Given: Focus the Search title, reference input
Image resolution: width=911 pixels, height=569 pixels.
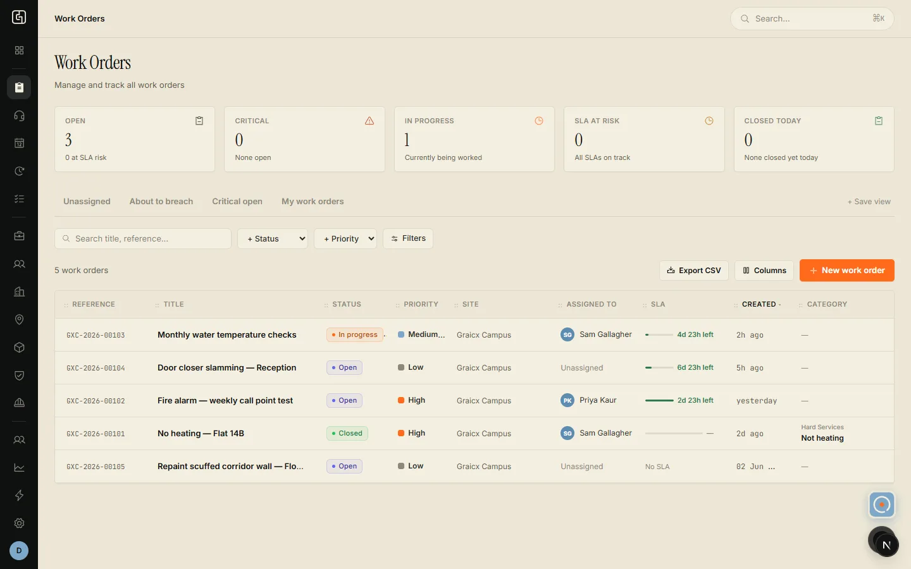Looking at the screenshot, I should coord(143,238).
